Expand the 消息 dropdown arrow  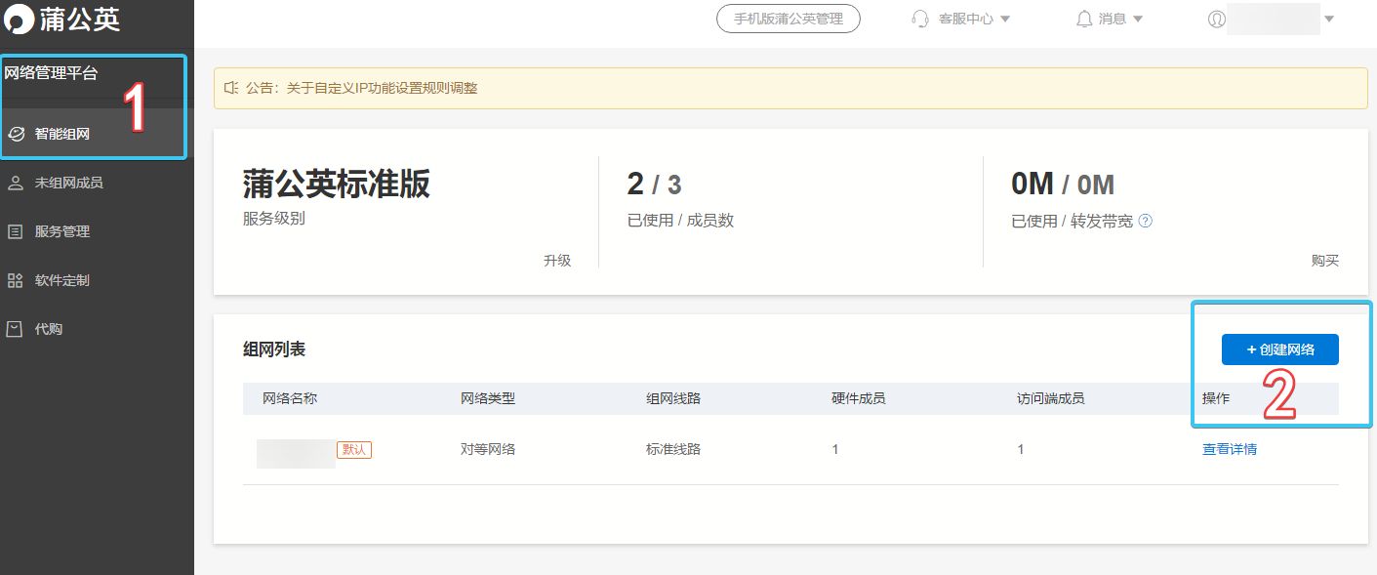tap(1138, 19)
